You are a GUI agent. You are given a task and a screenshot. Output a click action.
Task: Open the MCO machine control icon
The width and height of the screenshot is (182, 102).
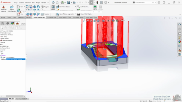coord(95,8)
